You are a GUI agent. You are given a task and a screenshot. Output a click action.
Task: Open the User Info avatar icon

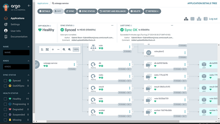(6, 31)
